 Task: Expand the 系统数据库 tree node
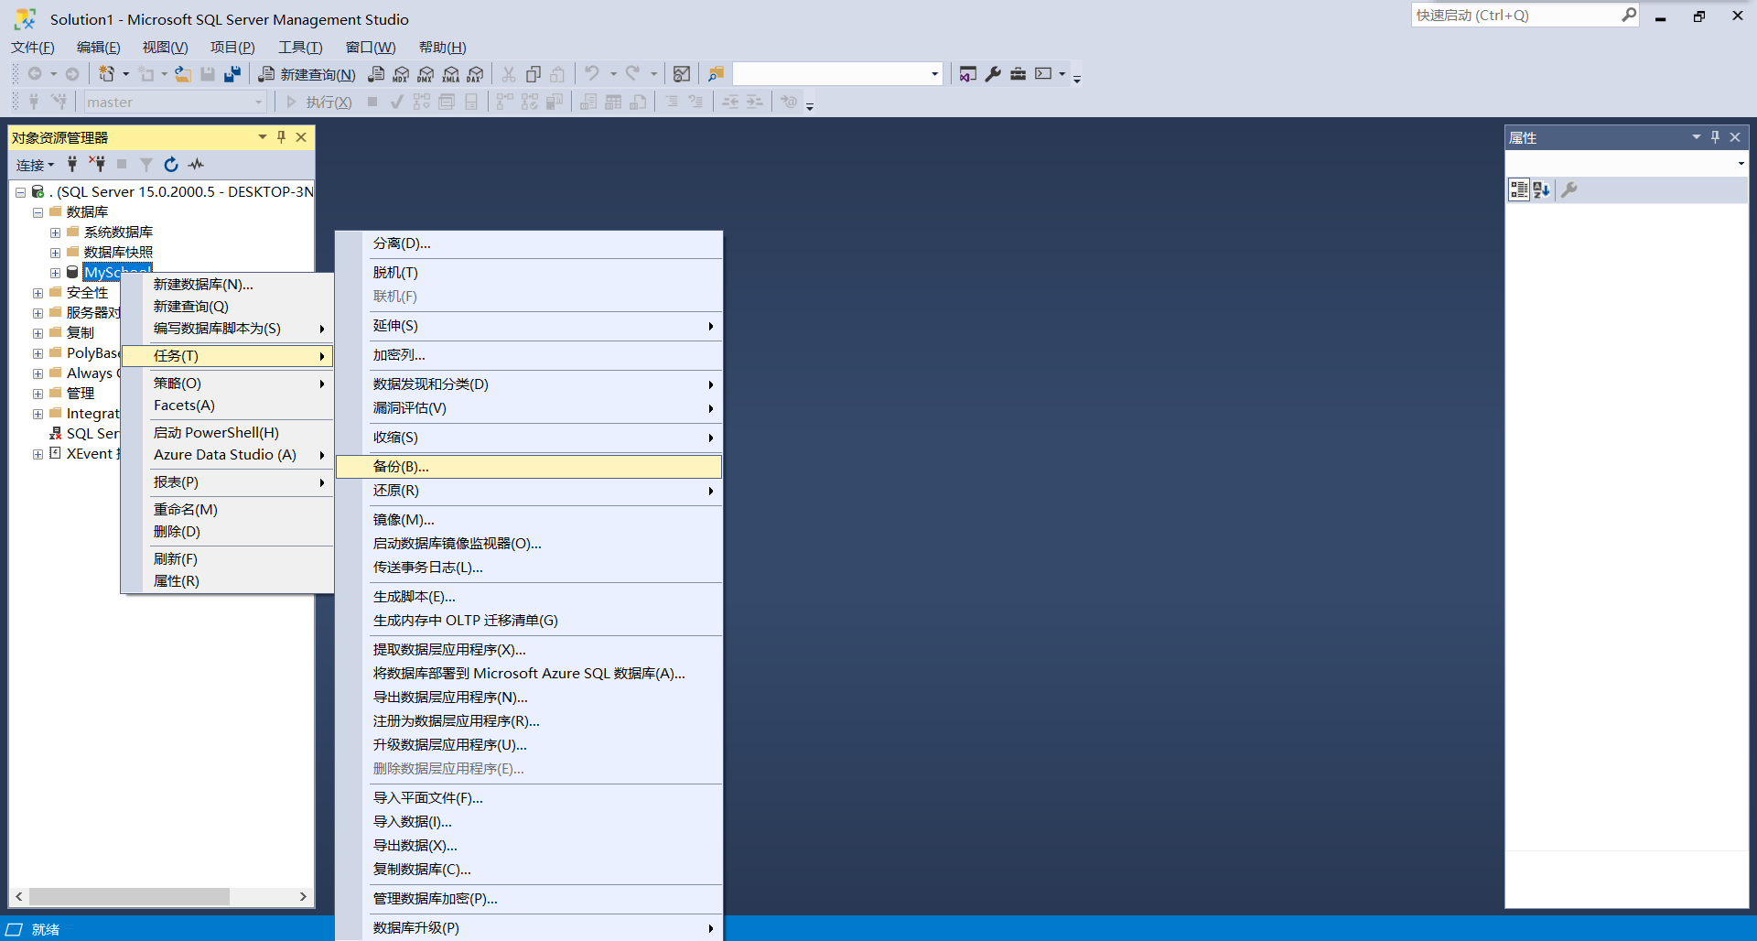55,232
